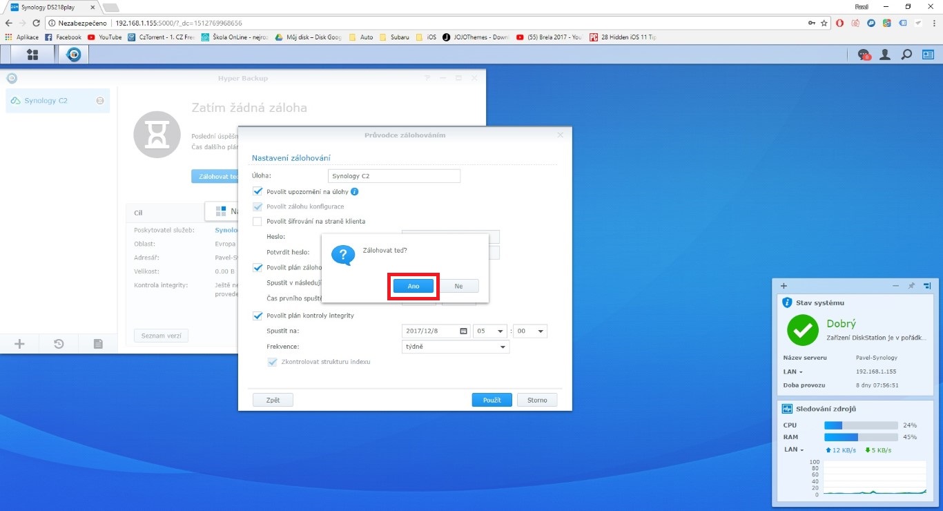943x511 pixels.
Task: Open calendar picker for Spustit na date
Action: click(x=464, y=331)
